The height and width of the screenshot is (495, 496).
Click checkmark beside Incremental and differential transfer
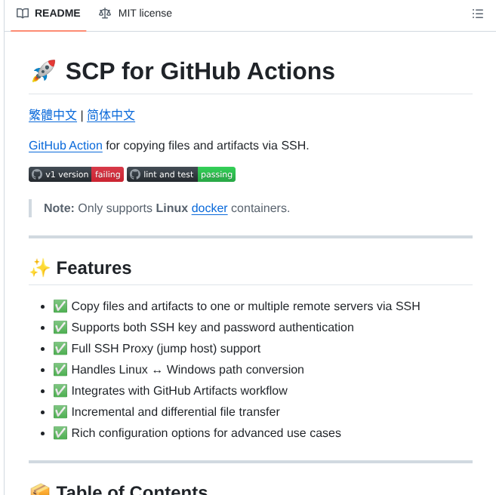point(60,412)
